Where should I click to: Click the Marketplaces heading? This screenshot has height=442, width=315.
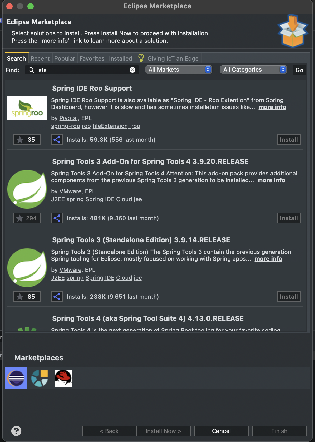[39, 358]
